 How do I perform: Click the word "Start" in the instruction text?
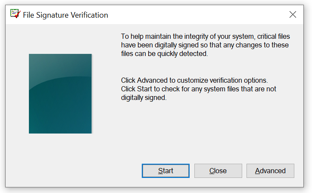coord(145,89)
